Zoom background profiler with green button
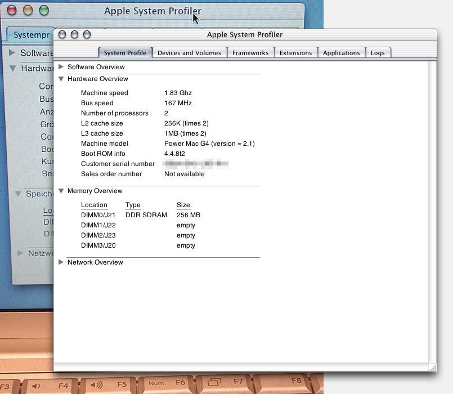The image size is (453, 394). click(44, 10)
